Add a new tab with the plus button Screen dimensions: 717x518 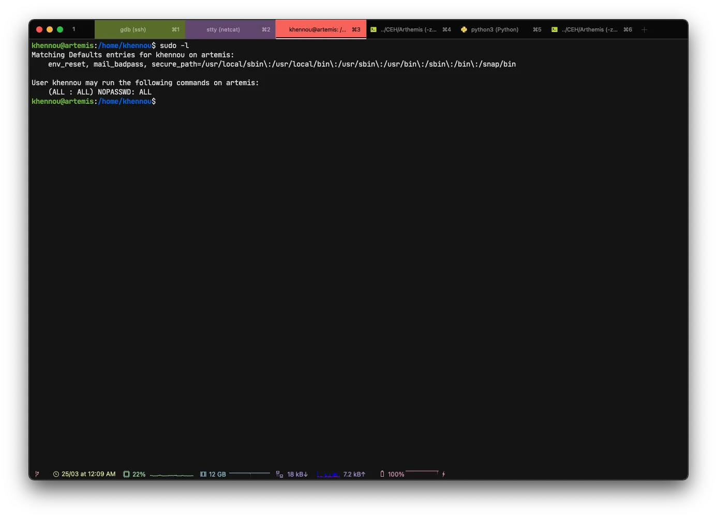(x=644, y=30)
